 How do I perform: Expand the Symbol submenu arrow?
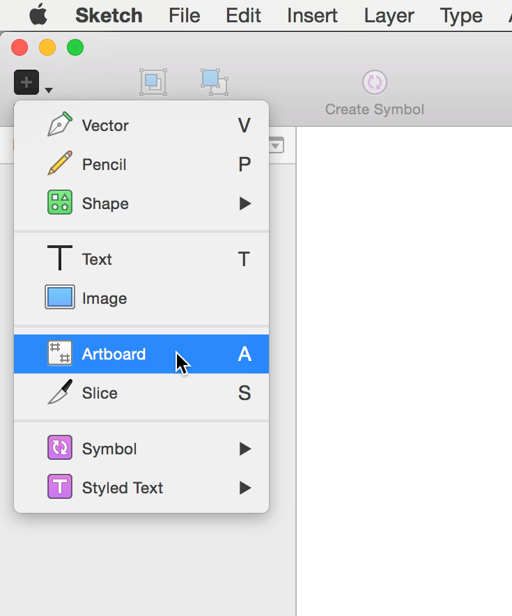point(245,449)
